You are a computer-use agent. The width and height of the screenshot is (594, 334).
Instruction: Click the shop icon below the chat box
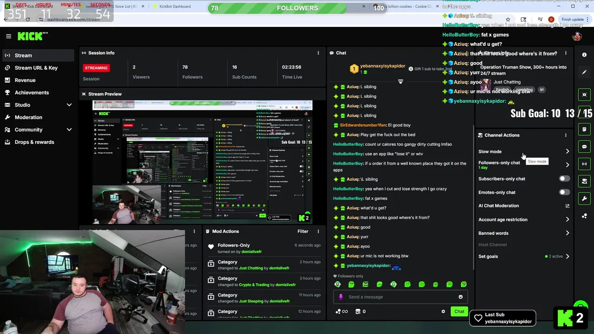click(x=358, y=312)
